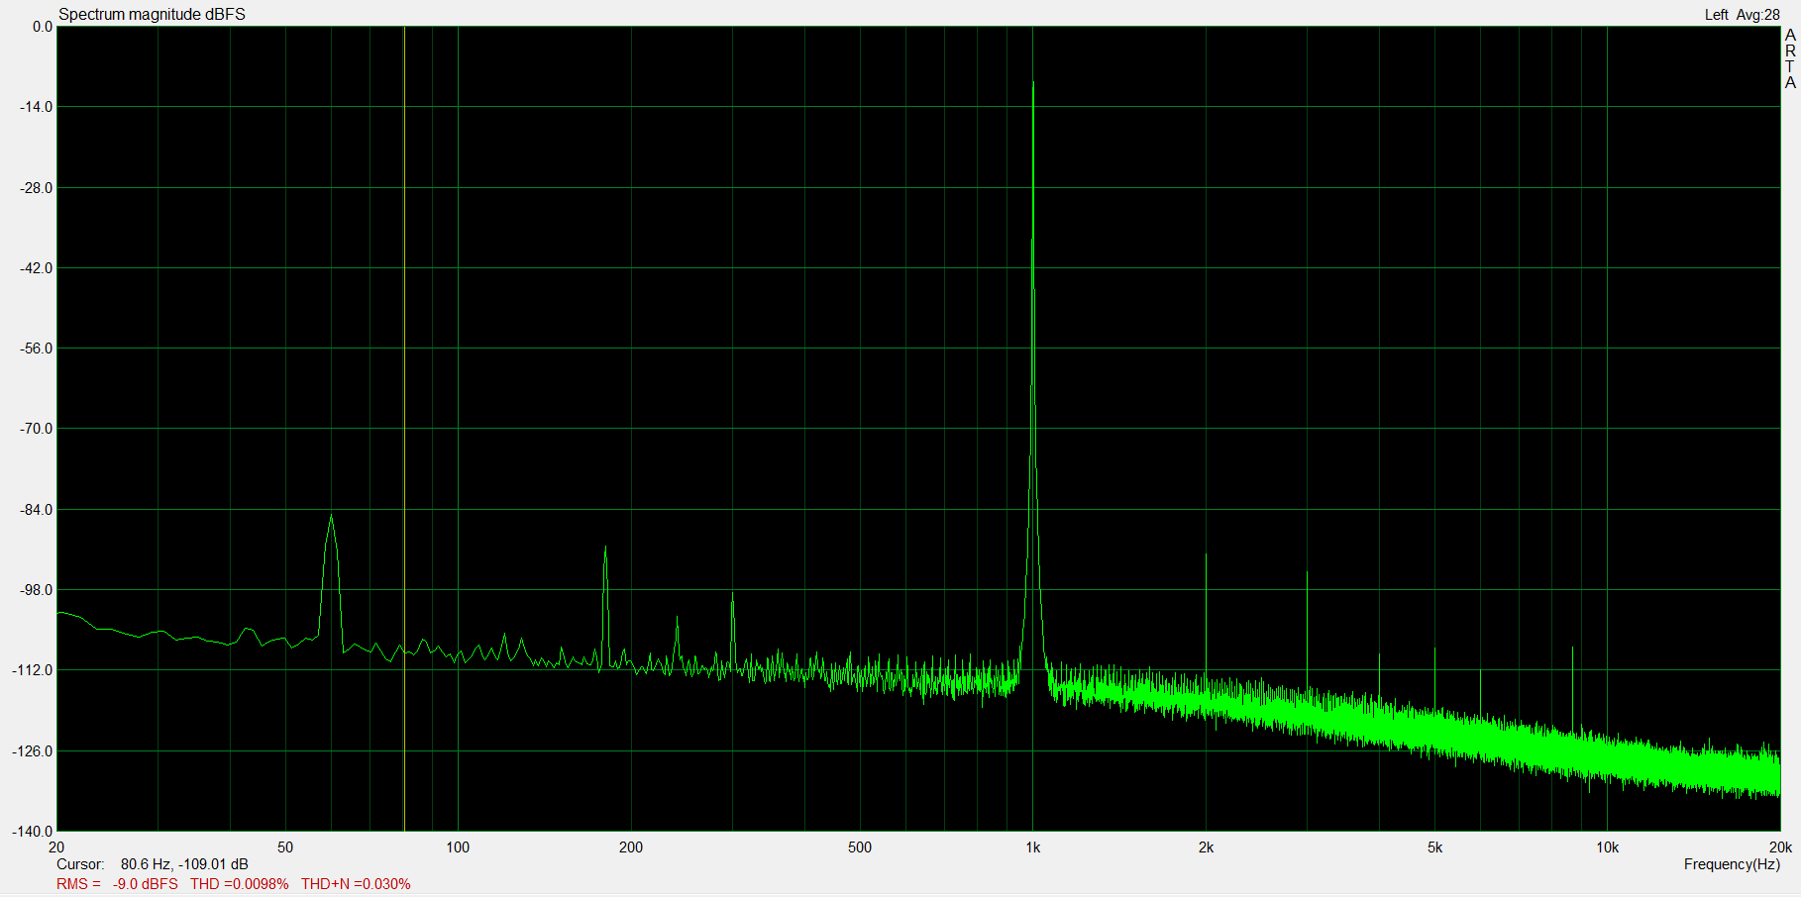Click the 180 Hz spectral peak
This screenshot has width=1801, height=897.
click(x=605, y=548)
